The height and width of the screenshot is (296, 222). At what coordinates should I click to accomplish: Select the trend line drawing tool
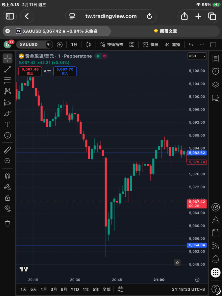(x=8, y=69)
